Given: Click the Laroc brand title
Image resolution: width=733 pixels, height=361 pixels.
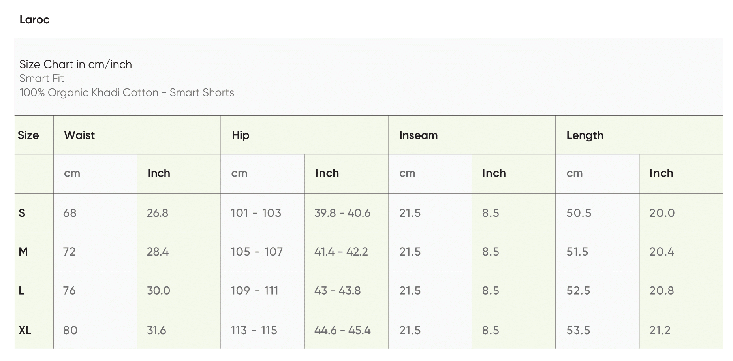Looking at the screenshot, I should 34,20.
